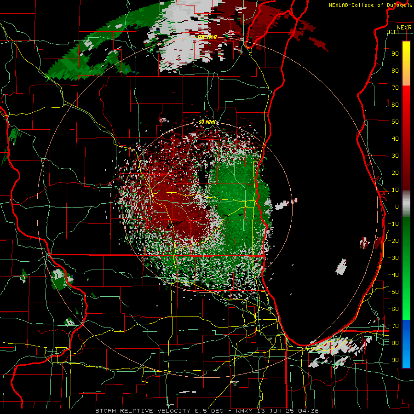
Task: Click the 40 label on velocity scale
Action: 395,138
